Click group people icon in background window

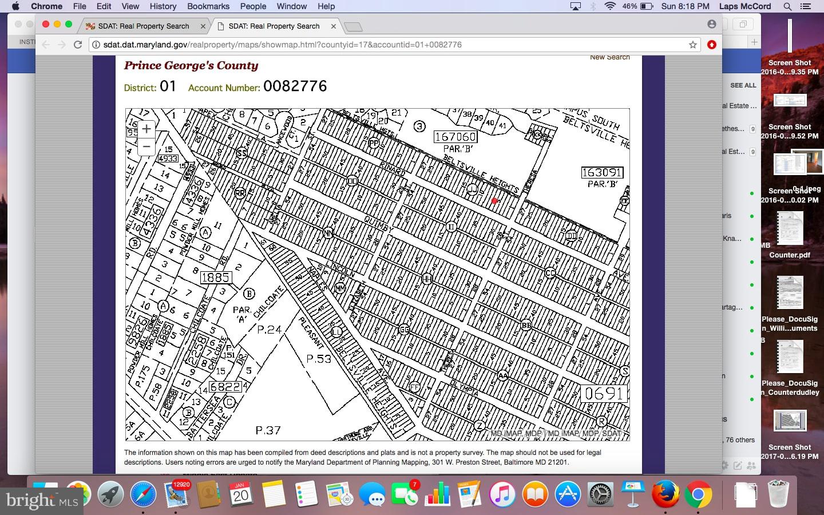[x=750, y=465]
